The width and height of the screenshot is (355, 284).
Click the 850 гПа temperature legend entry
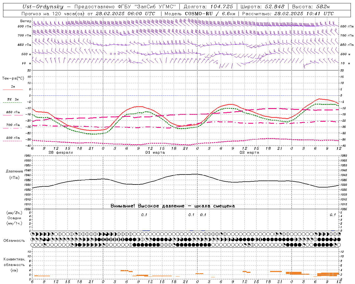point(13,112)
